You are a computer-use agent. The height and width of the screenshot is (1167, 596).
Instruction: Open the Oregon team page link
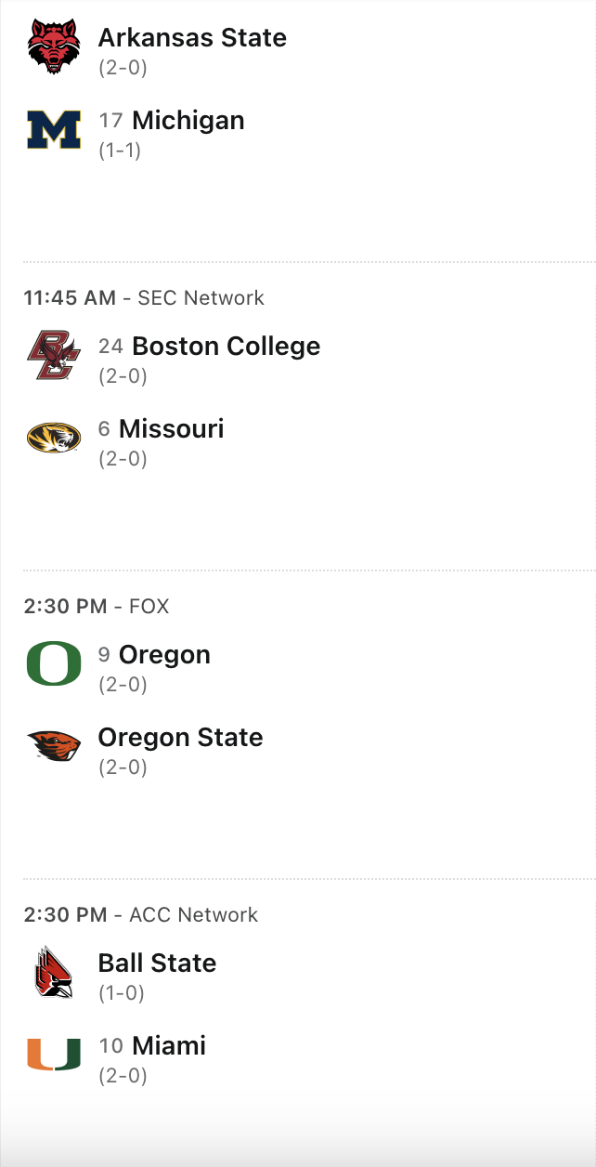(x=164, y=655)
